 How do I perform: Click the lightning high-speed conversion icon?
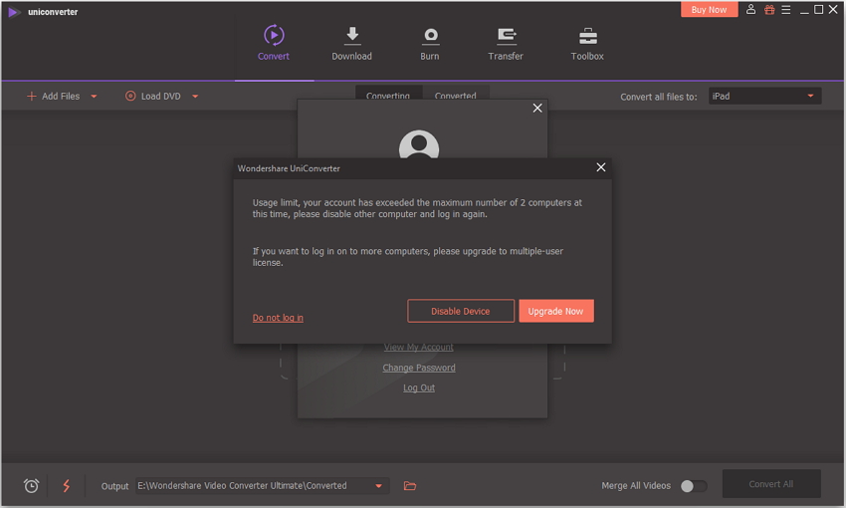tap(67, 486)
